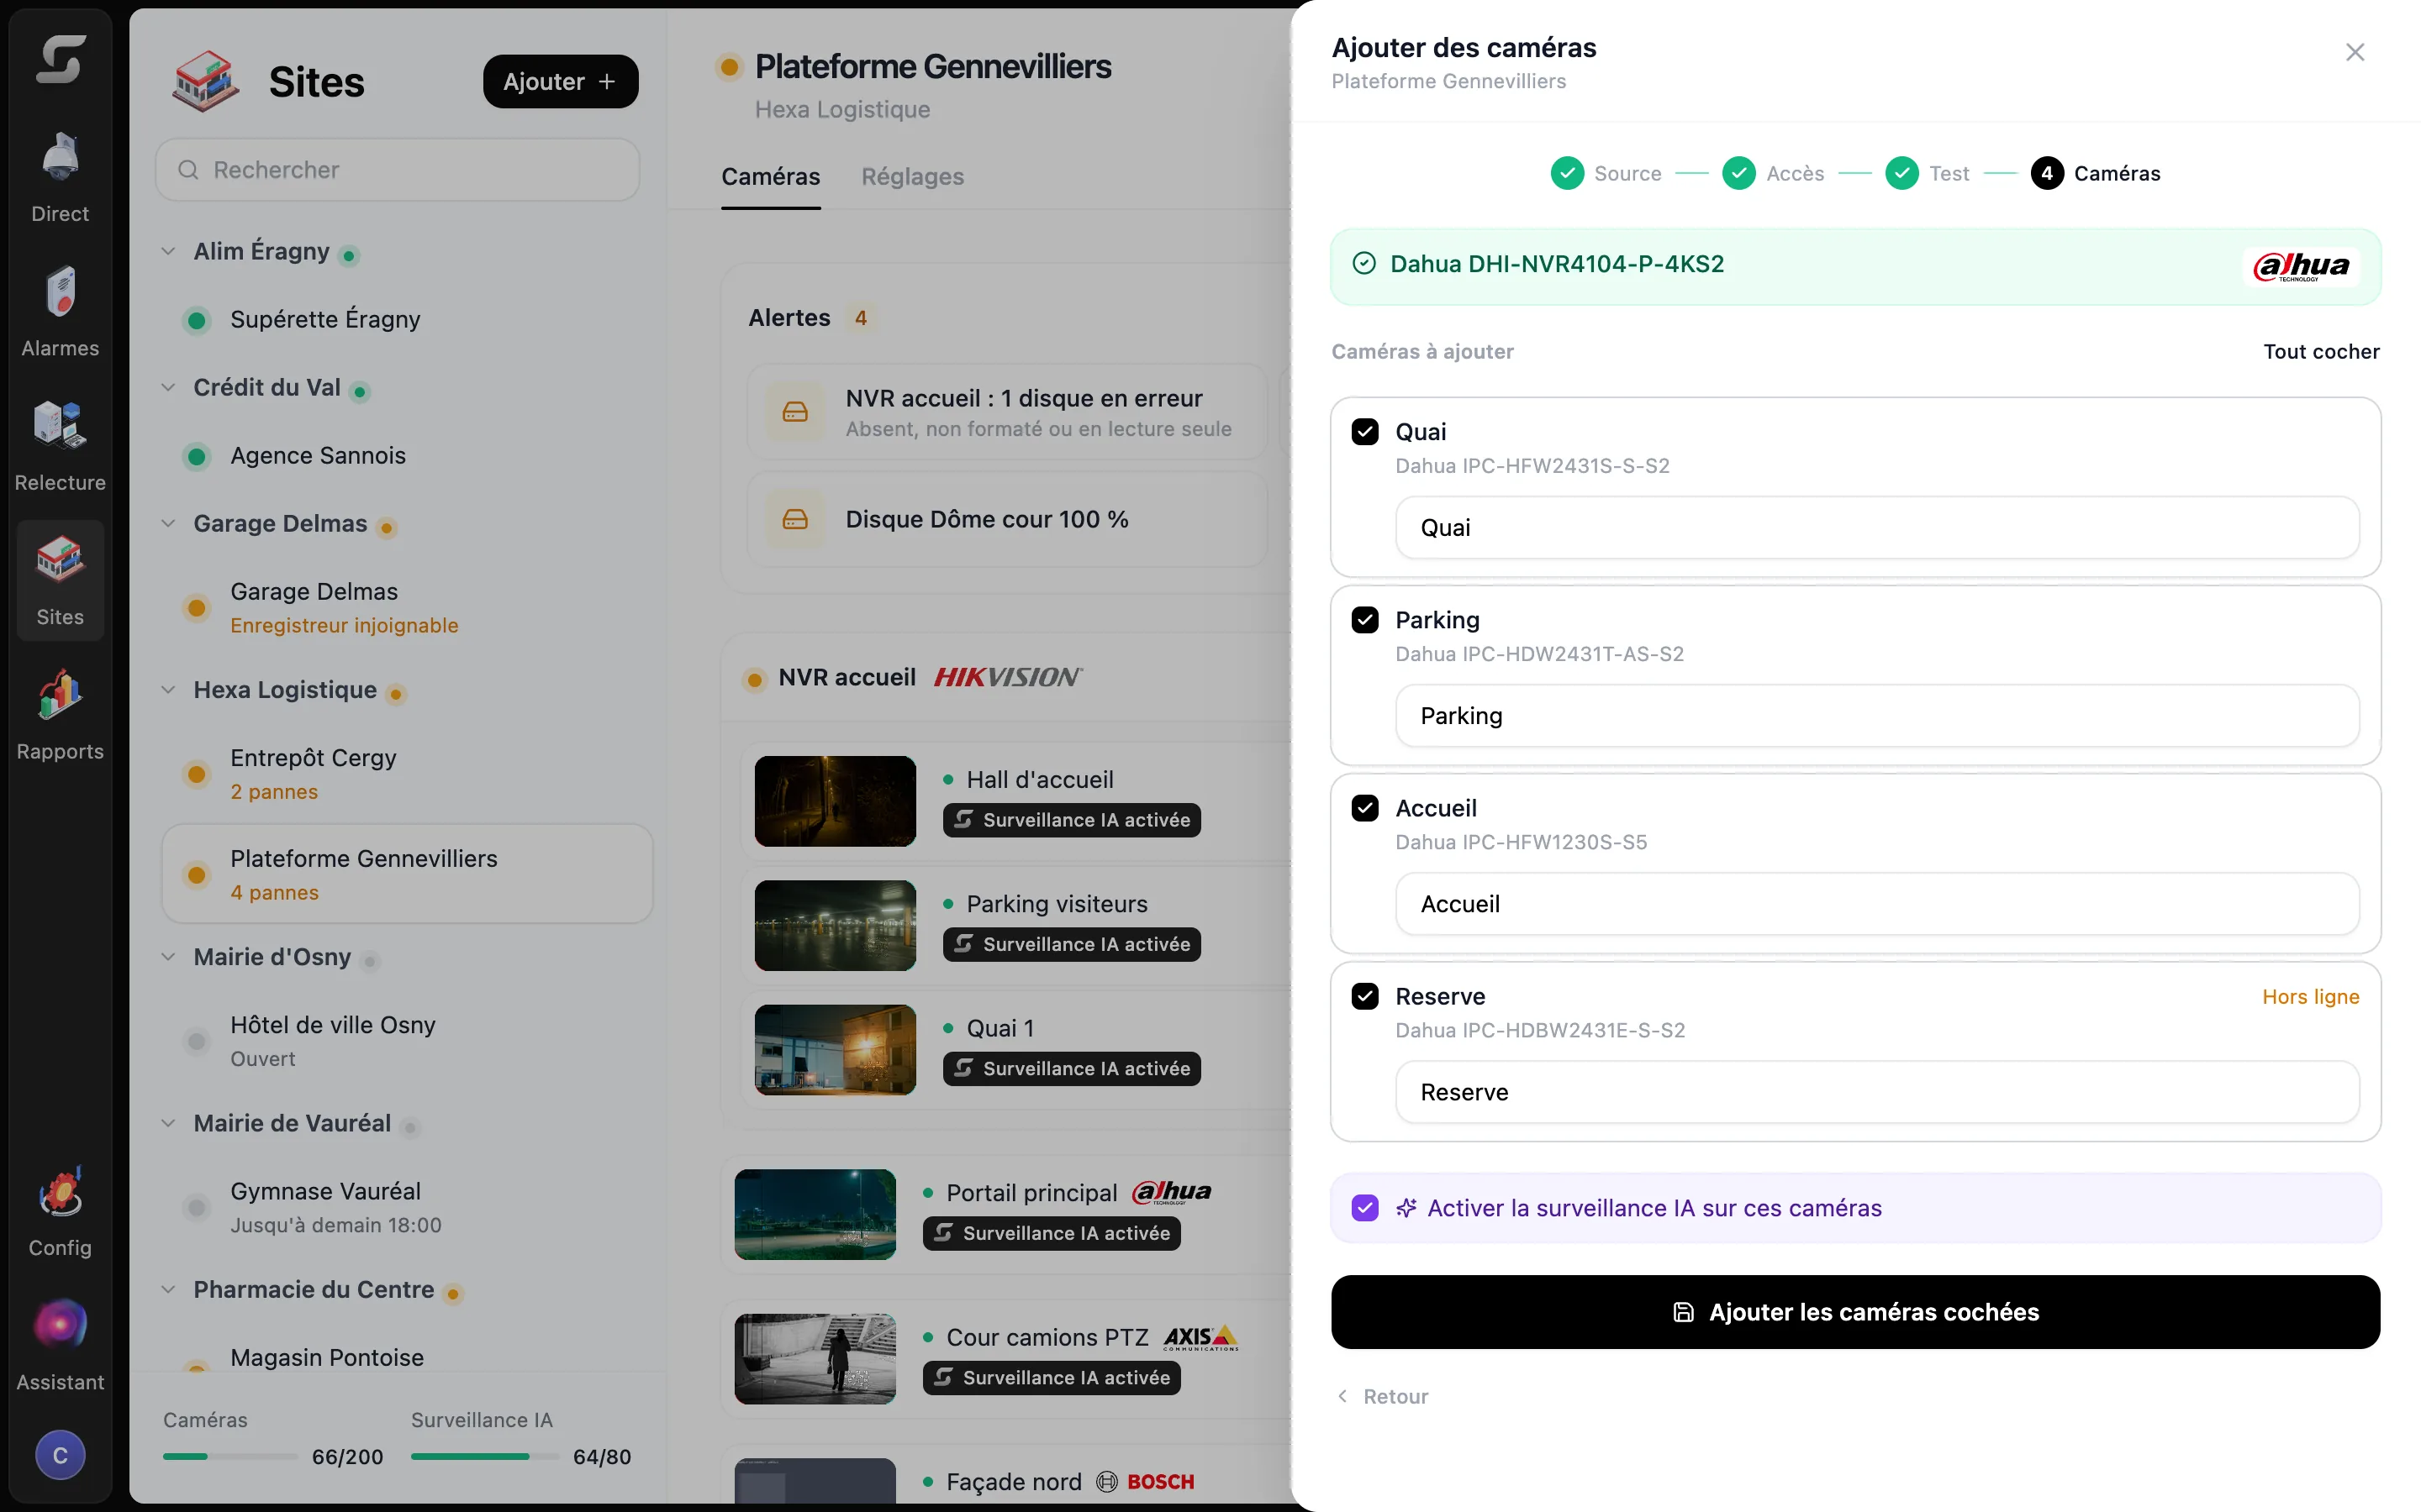Viewport: 2421px width, 1512px height.
Task: Click the Ajouter + button in Sites
Action: pyautogui.click(x=560, y=82)
